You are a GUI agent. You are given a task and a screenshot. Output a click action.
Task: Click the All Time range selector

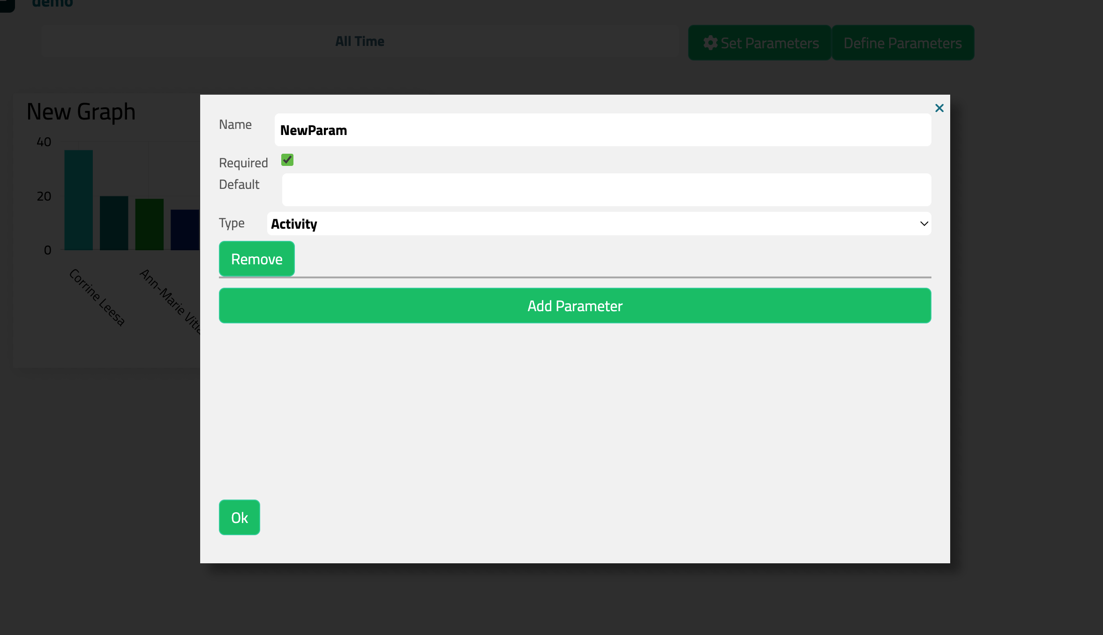[x=360, y=41]
